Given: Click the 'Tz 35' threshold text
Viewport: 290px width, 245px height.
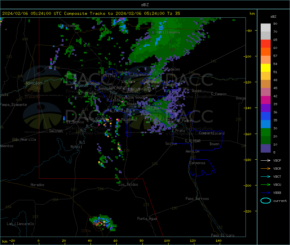Looking at the screenshot, I should pyautogui.click(x=173, y=14).
